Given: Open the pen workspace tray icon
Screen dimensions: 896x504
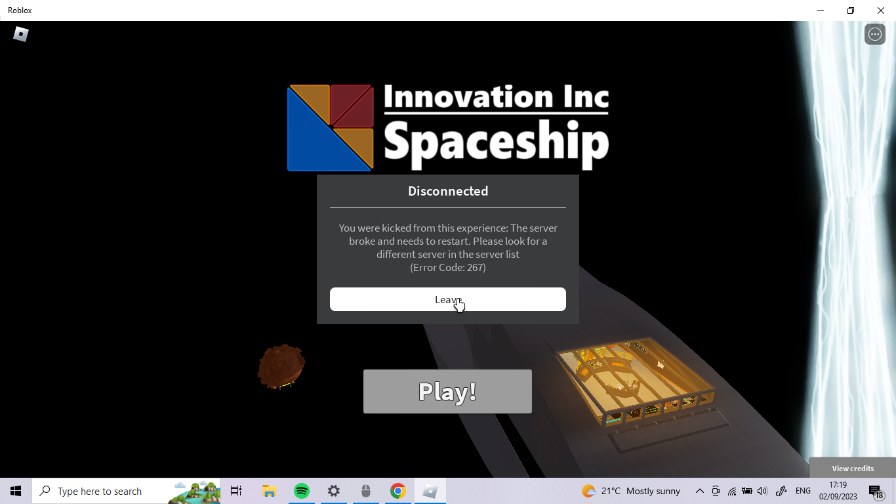Looking at the screenshot, I should click(x=781, y=491).
